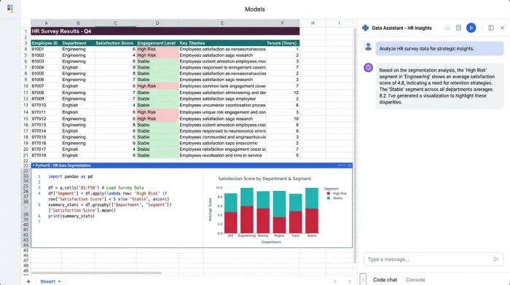
Task: Select column B header
Action: coord(78,23)
